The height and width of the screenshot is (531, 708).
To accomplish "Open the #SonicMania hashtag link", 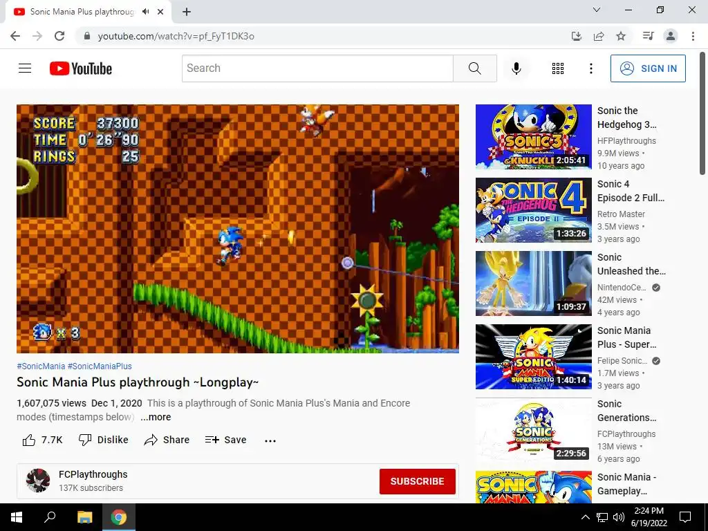I will (41, 366).
